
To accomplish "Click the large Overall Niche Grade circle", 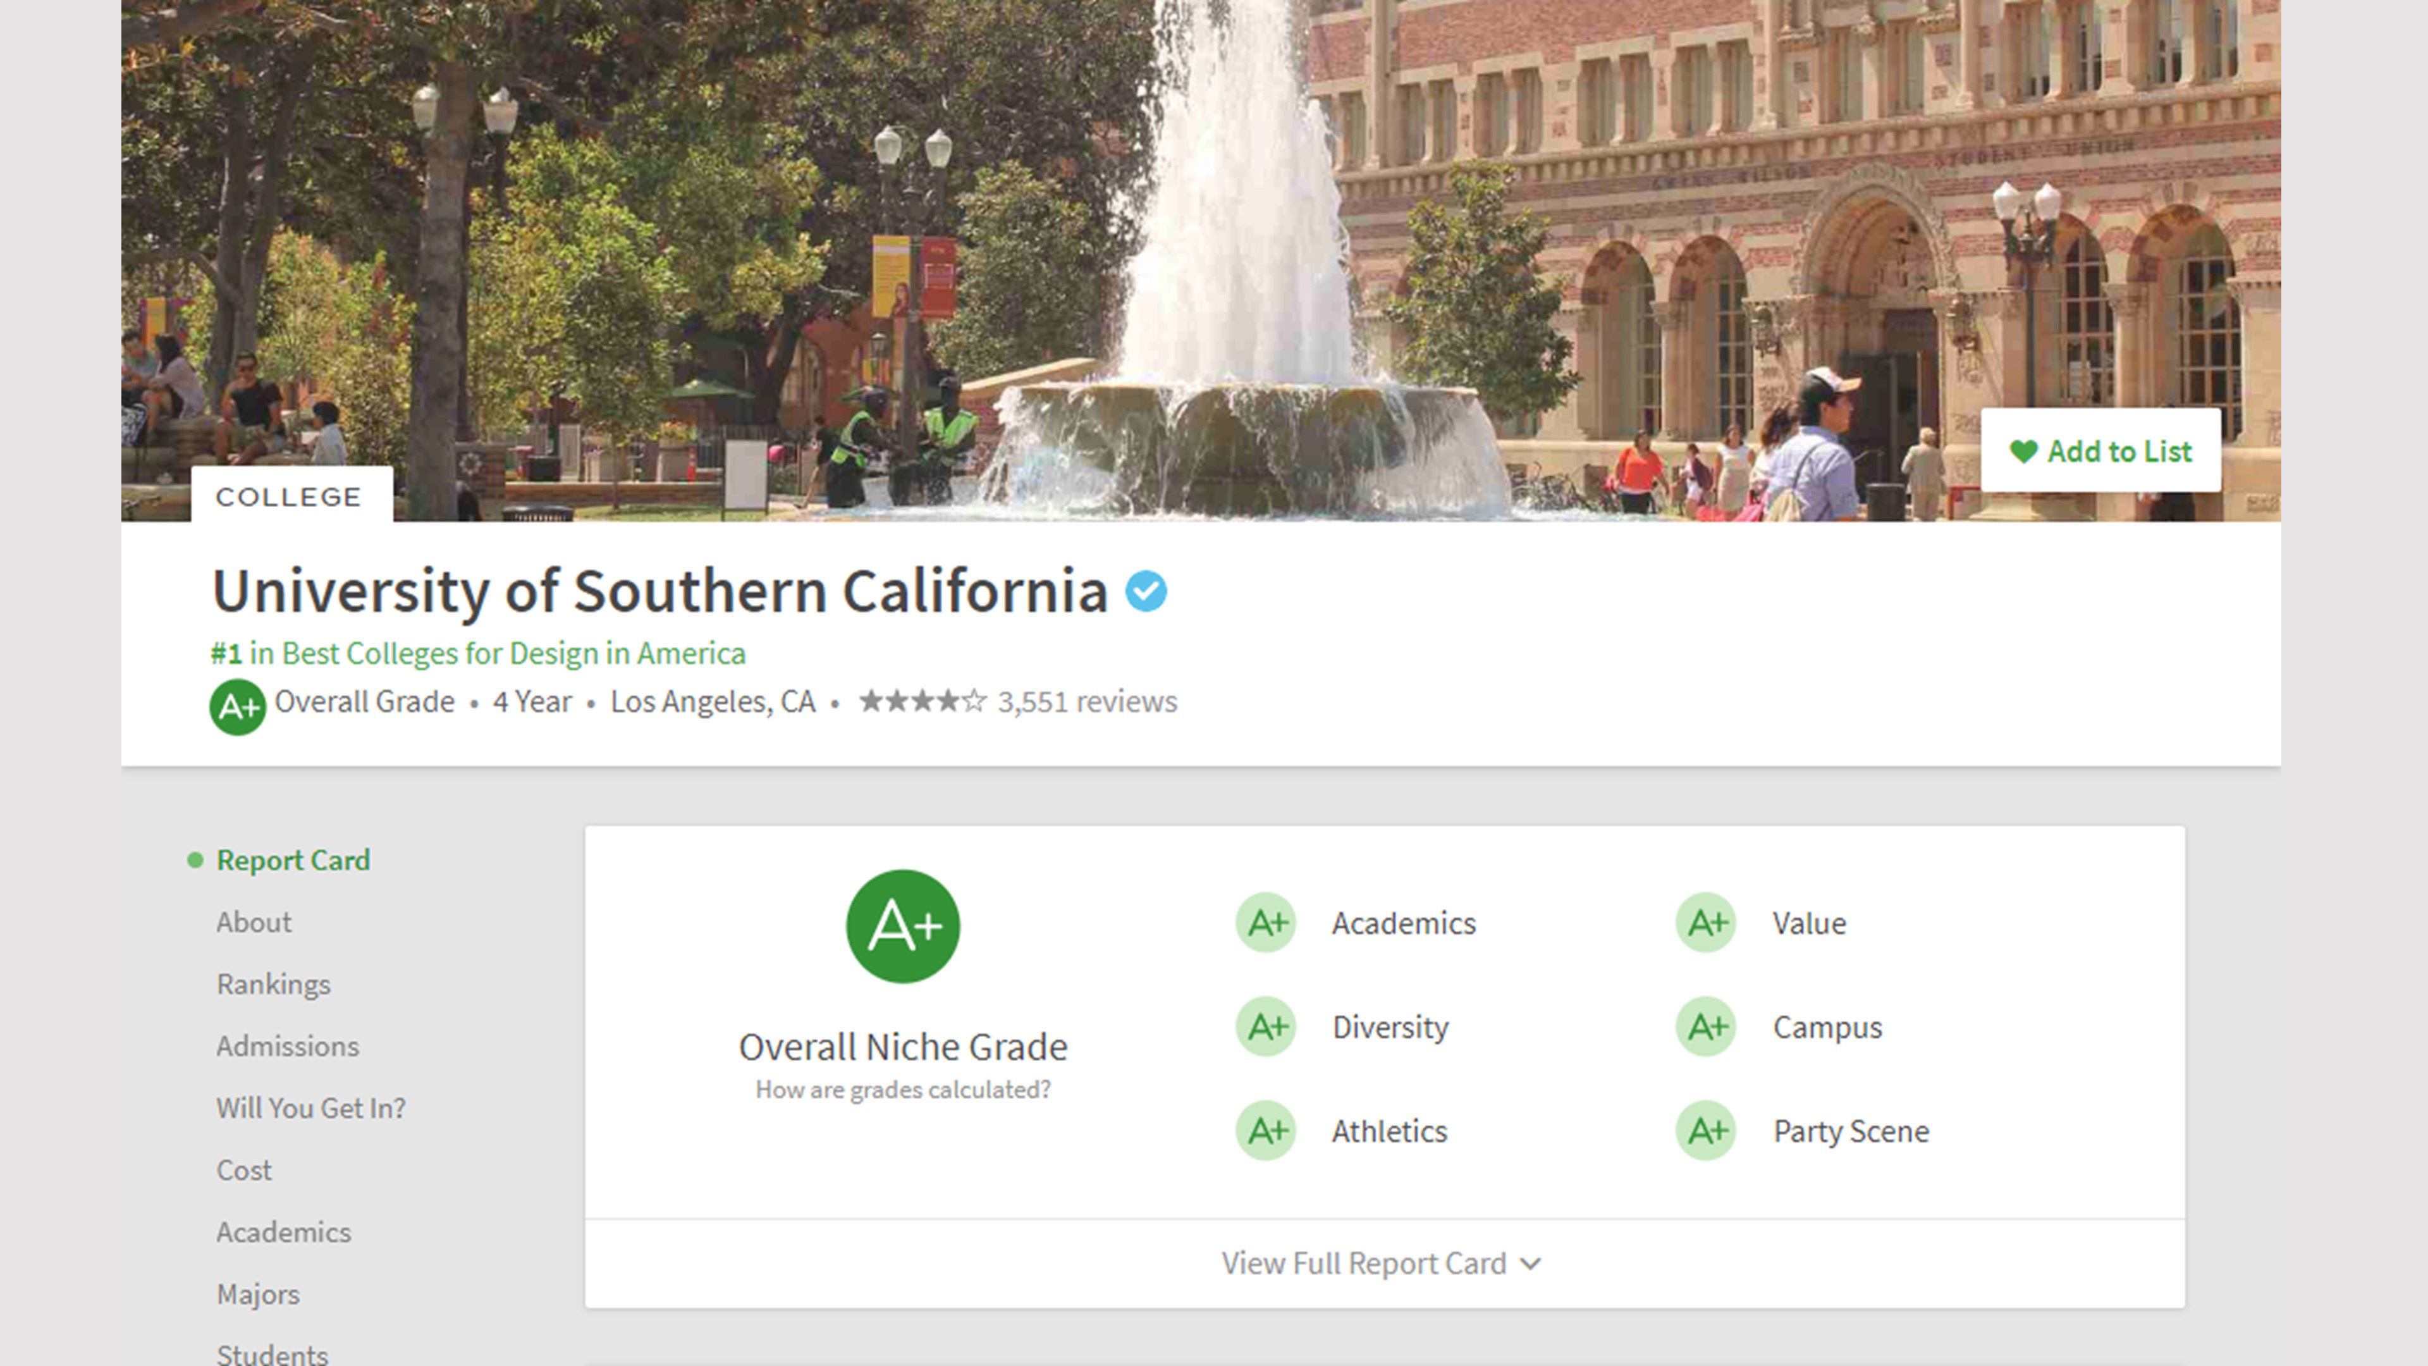I will point(903,926).
